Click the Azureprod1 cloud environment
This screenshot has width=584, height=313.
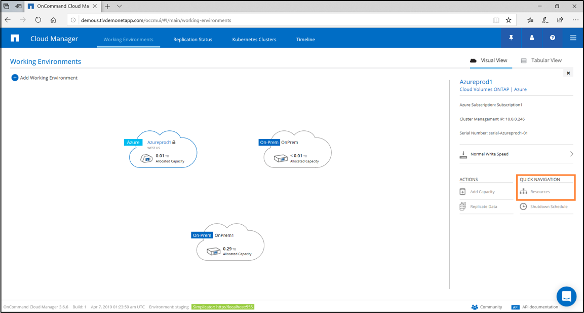tap(163, 151)
